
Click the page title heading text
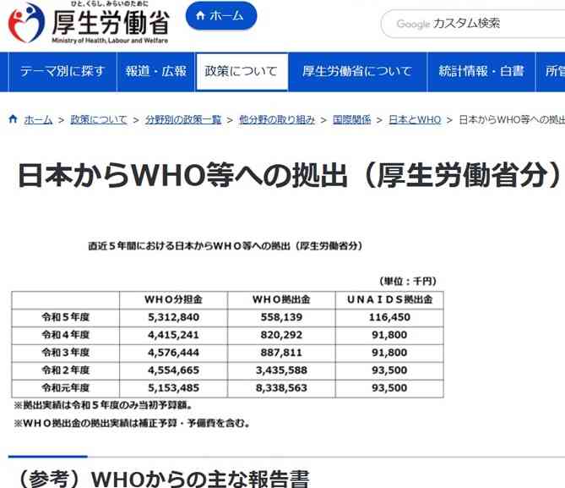(287, 176)
